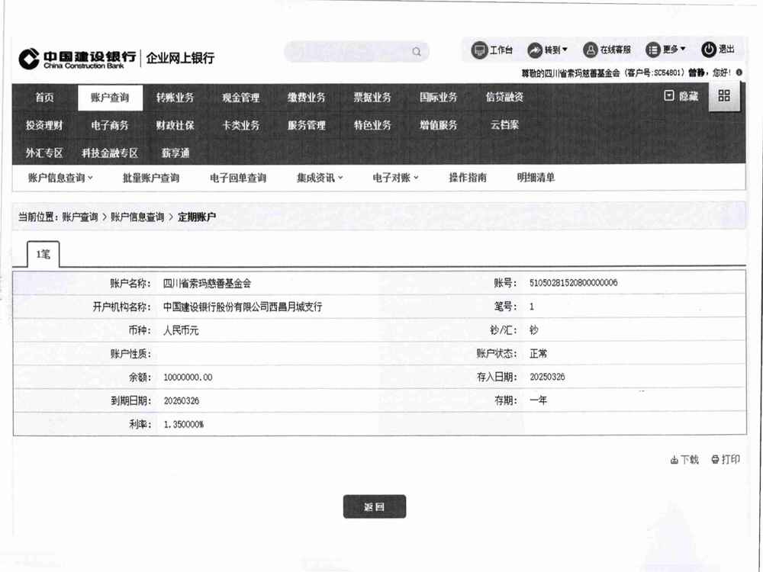Select account number 51050281520800000006
This screenshot has width=763, height=572.
click(x=573, y=283)
